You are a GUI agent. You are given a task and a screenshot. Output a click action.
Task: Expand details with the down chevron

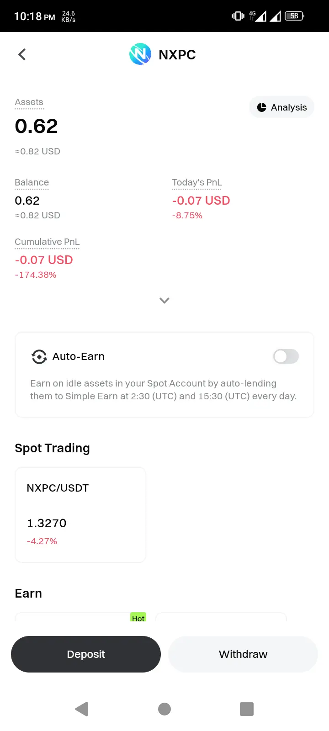click(164, 300)
